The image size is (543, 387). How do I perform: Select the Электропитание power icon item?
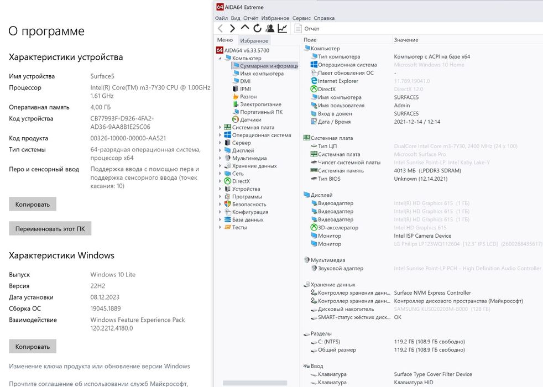(236, 104)
